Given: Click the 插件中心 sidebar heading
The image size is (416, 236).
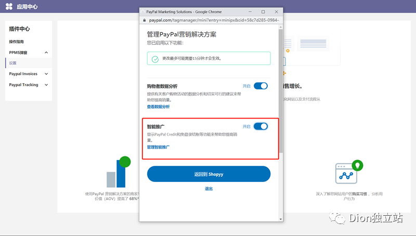Looking at the screenshot, I should (19, 29).
